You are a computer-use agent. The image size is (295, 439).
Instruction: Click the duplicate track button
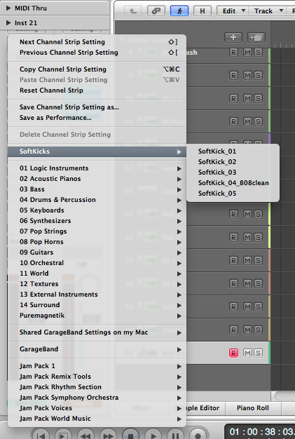tap(256, 37)
